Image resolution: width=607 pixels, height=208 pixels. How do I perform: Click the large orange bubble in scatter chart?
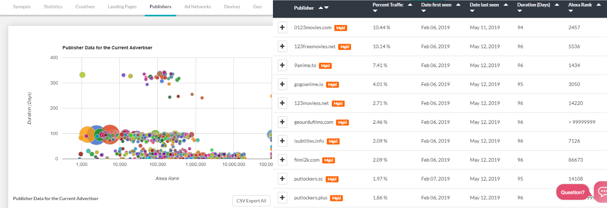pos(88,134)
